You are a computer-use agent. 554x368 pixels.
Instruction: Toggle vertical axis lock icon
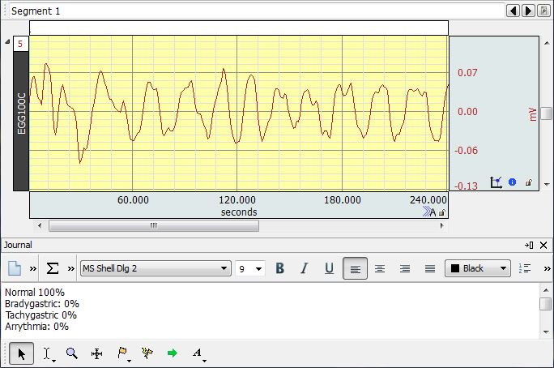click(x=529, y=182)
